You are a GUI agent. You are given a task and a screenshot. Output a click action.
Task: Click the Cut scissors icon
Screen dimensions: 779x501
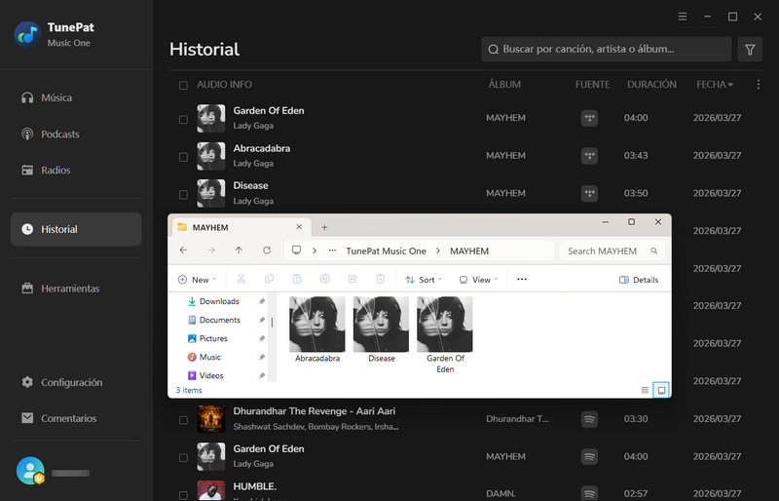click(241, 279)
